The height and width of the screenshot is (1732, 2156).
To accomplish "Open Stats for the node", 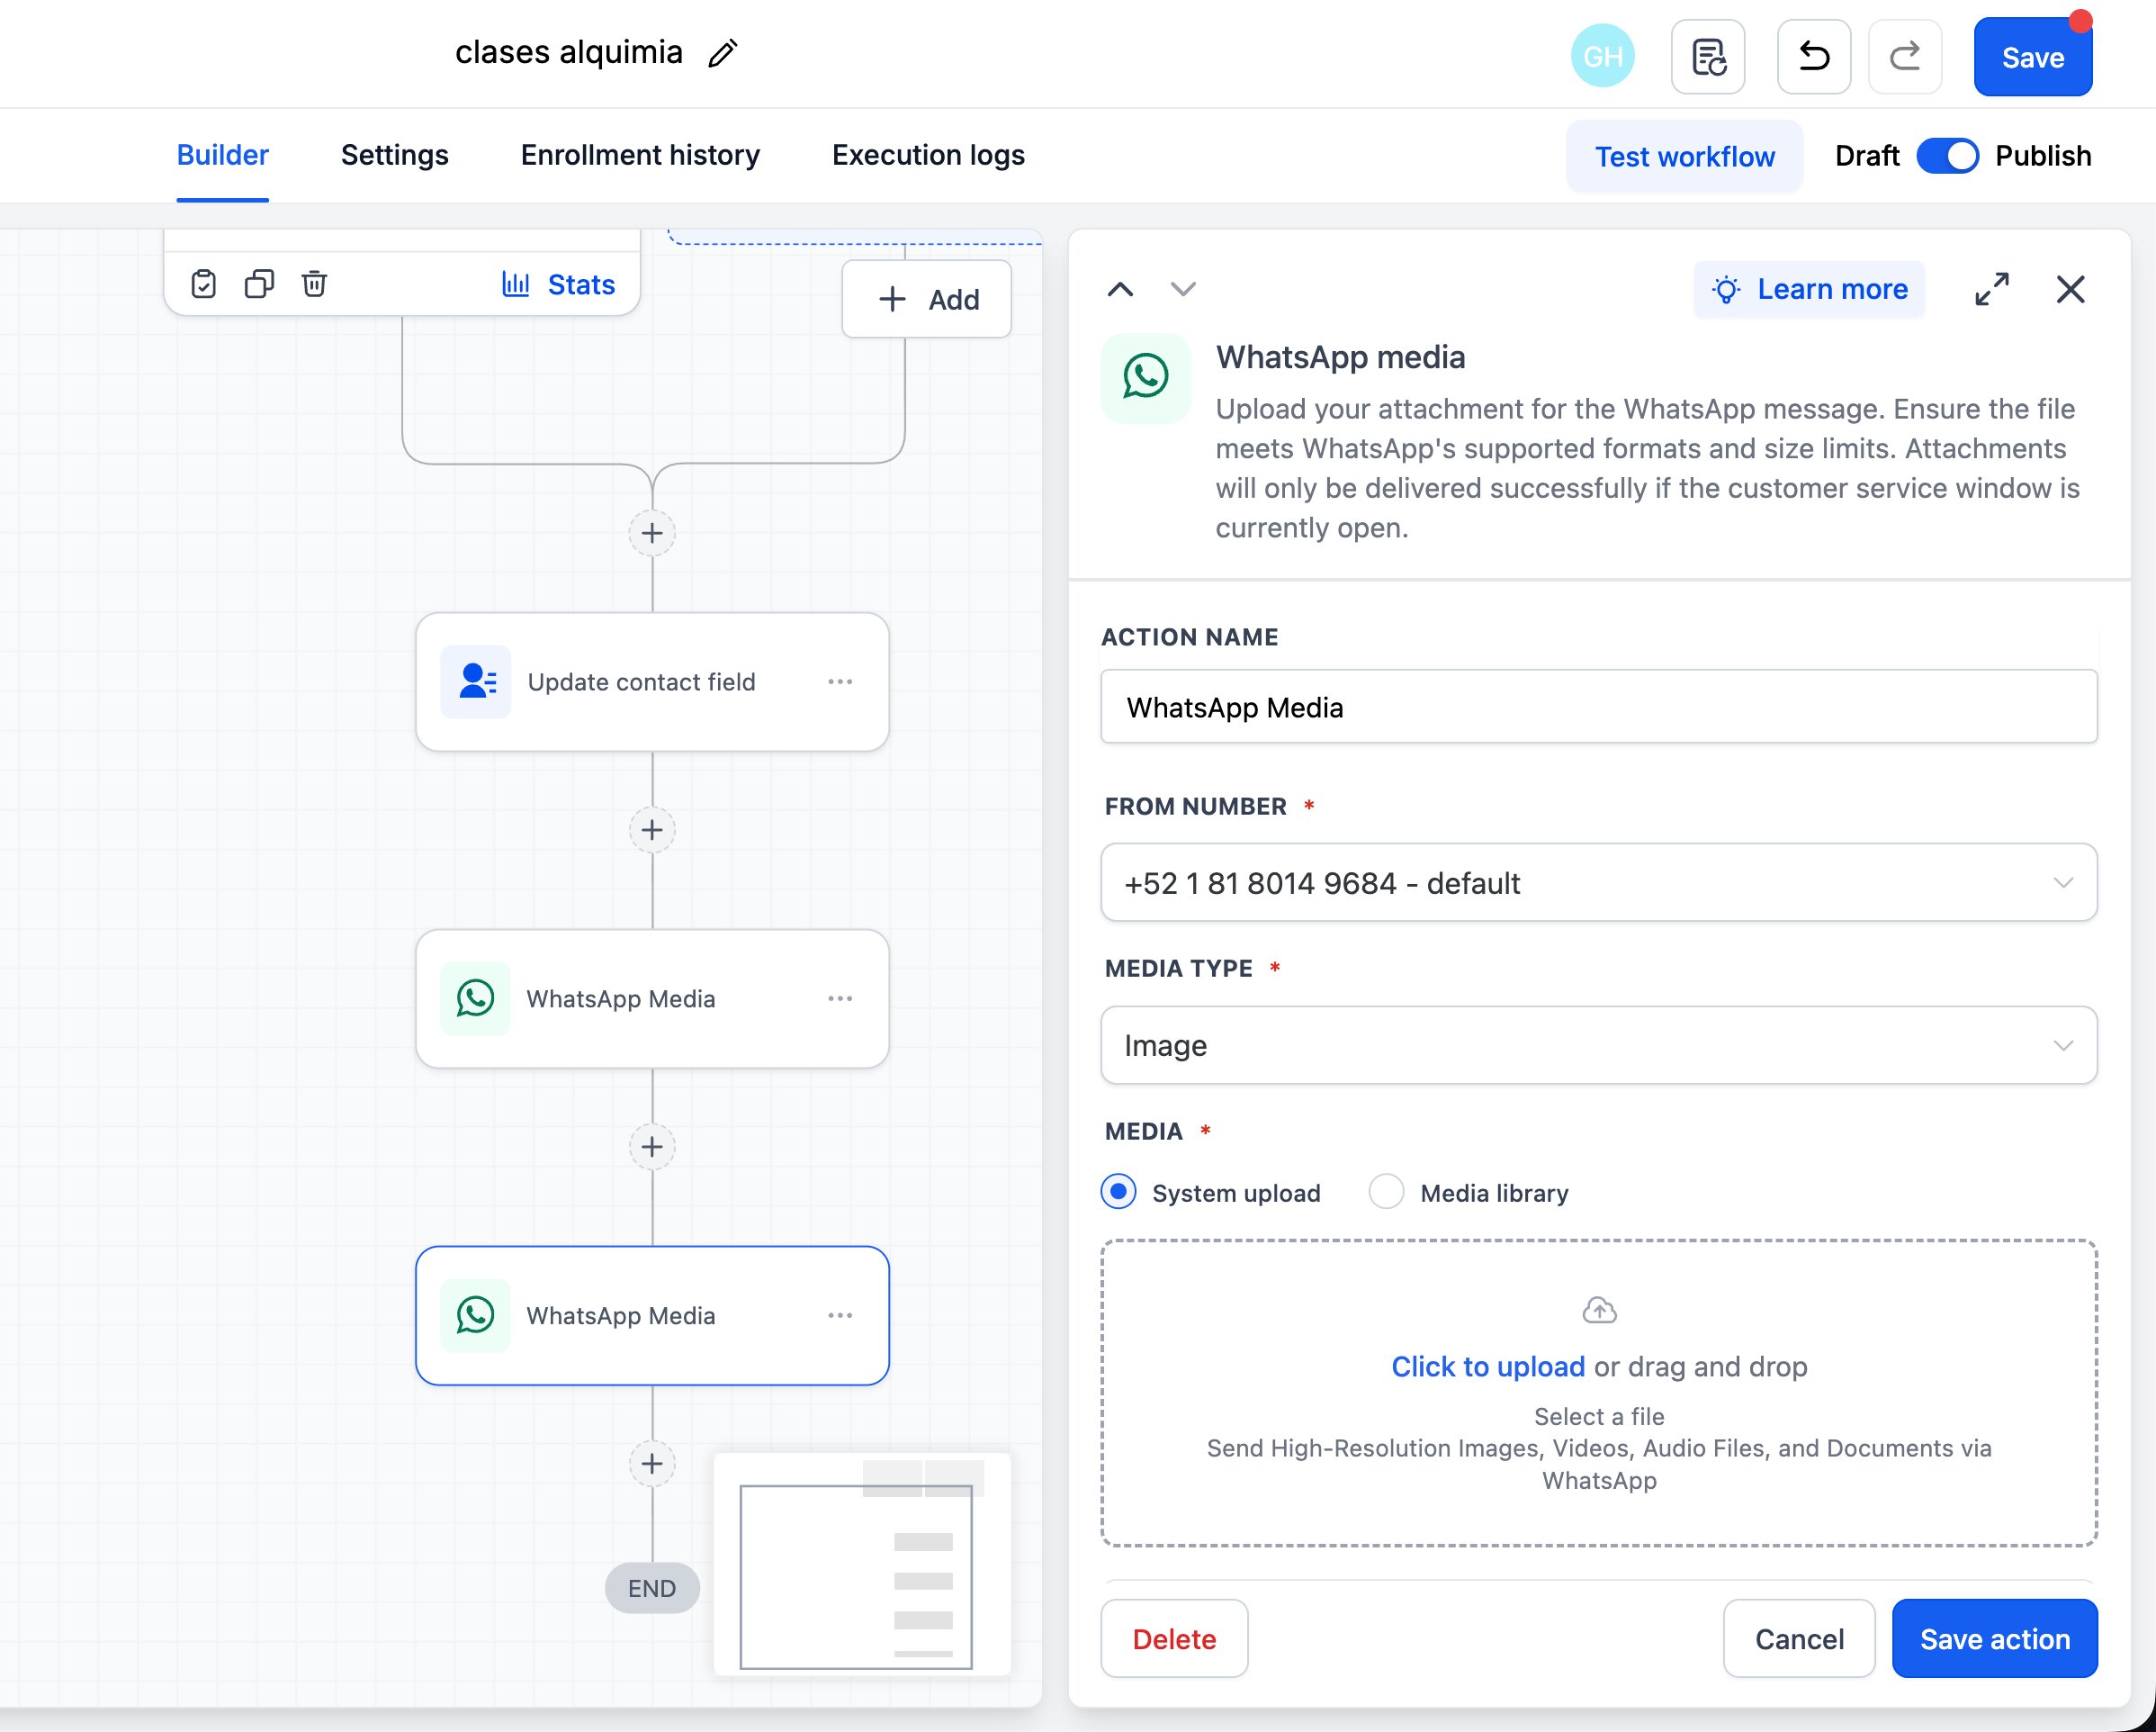I will click(558, 284).
